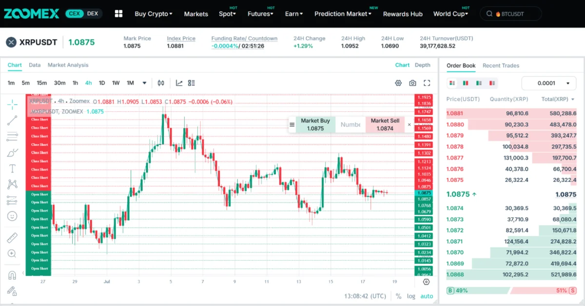The width and height of the screenshot is (585, 306).
Task: Click the order panel drag handle icon
Action: [292, 125]
